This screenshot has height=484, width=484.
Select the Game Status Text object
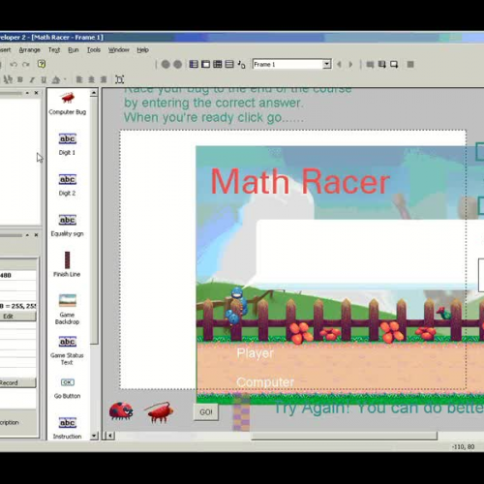coord(67,350)
